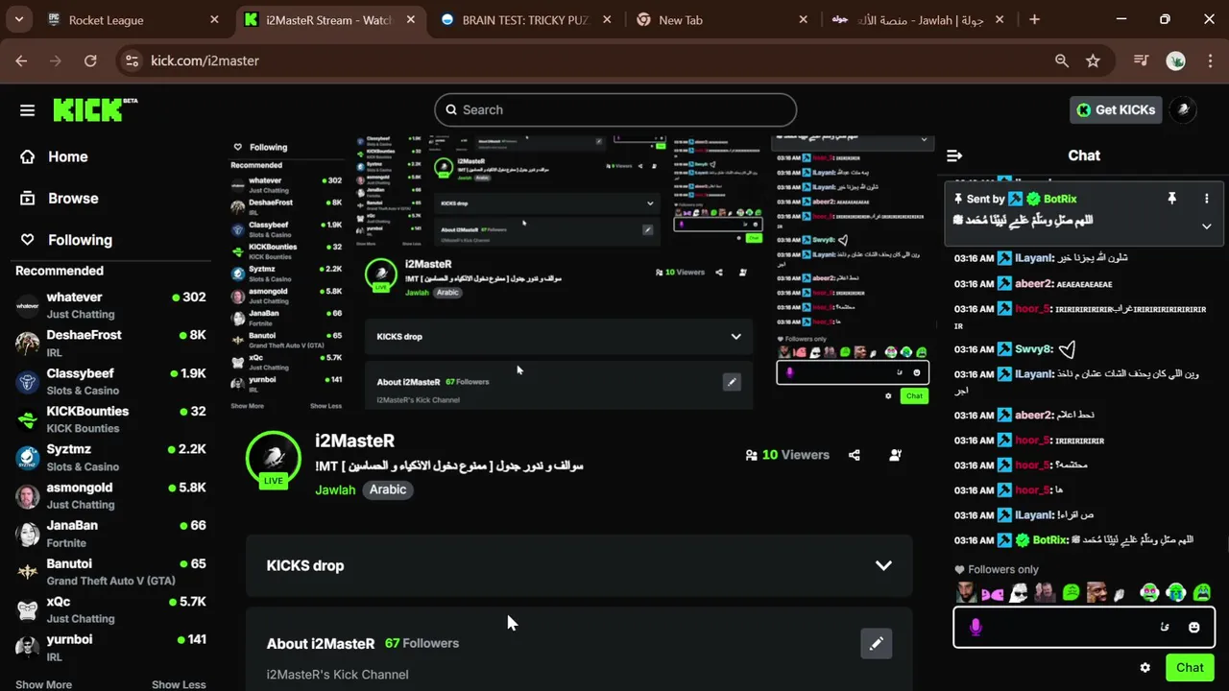Click Show Less under recommended channels
Image resolution: width=1229 pixels, height=691 pixels.
179,684
